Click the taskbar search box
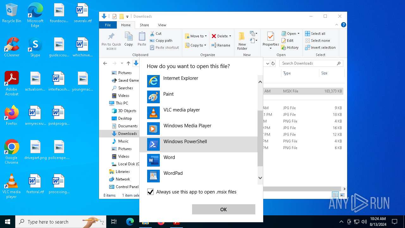 [x=61, y=222]
